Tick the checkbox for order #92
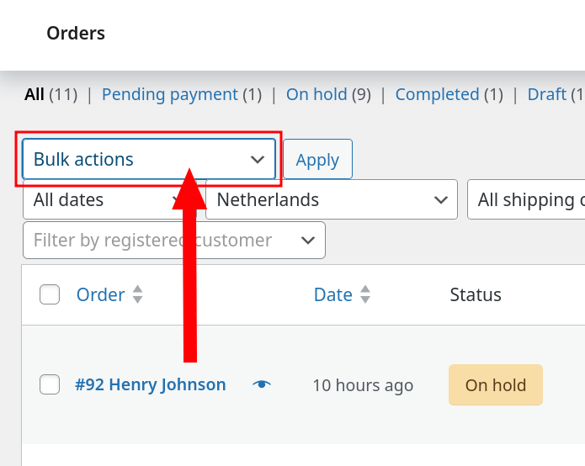 [x=50, y=384]
